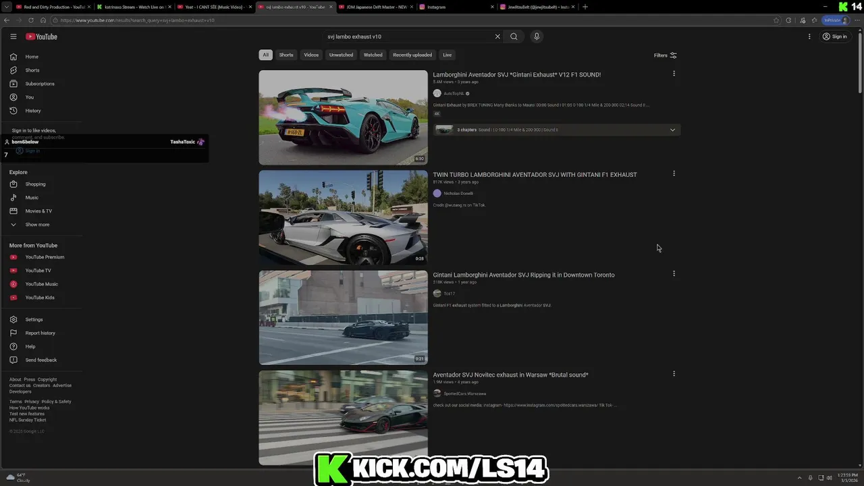Expand the 3 chapters dropdown chevron
The width and height of the screenshot is (864, 486).
point(672,130)
